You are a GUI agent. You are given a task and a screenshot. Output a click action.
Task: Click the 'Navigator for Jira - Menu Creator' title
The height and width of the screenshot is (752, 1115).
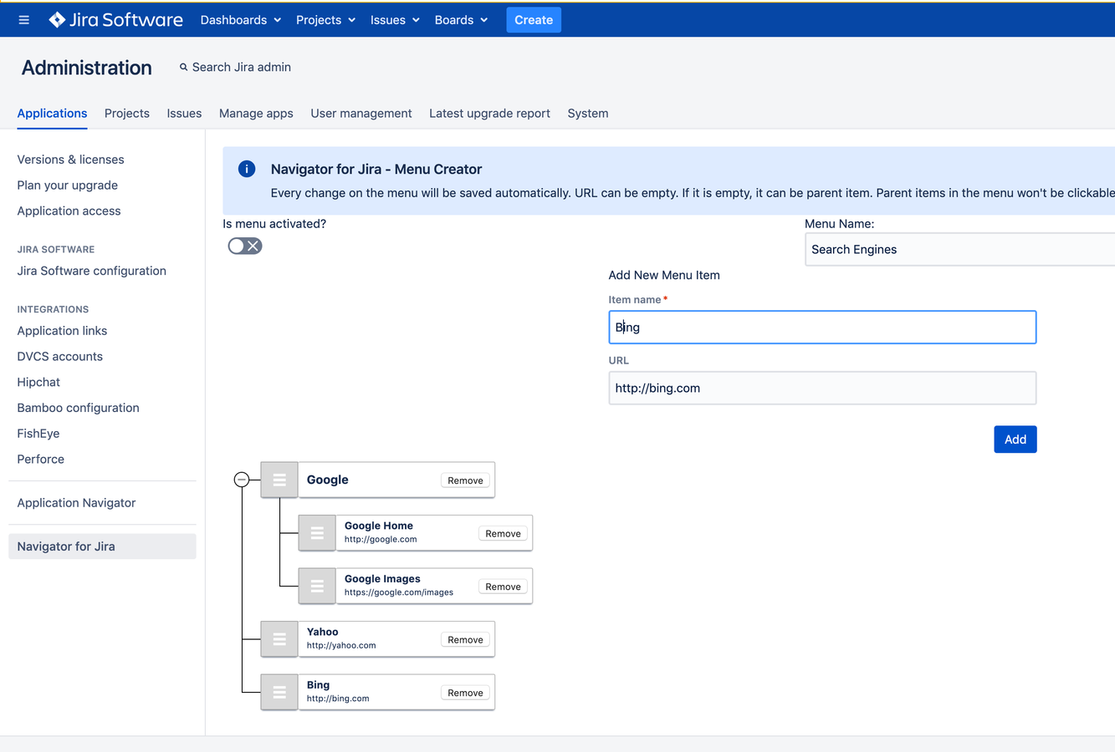coord(376,169)
